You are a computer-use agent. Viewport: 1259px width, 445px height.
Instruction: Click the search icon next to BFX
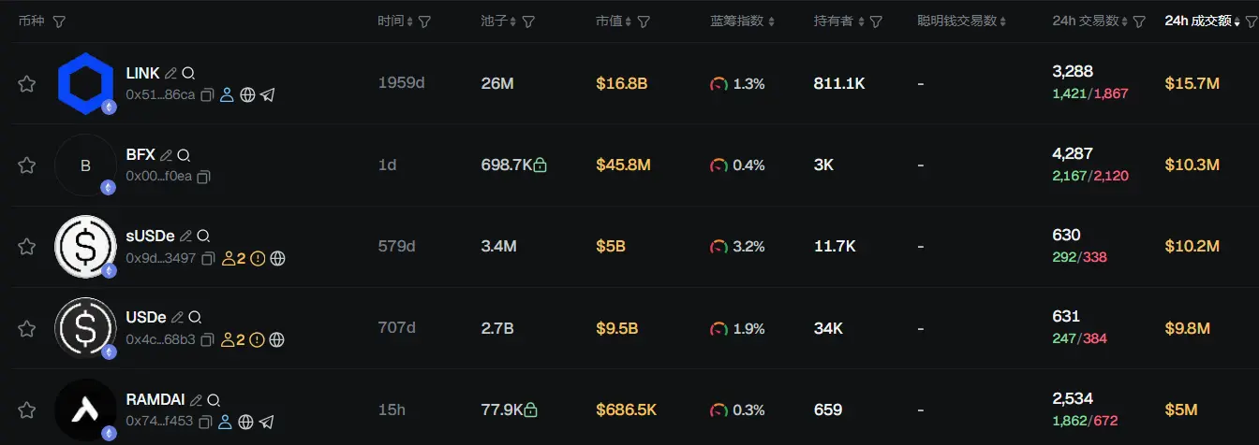185,155
